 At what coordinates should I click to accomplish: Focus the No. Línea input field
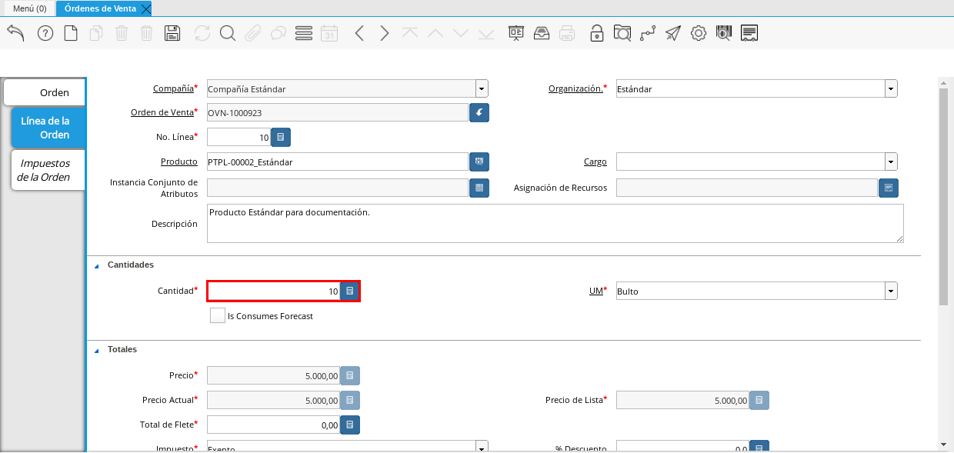click(x=239, y=137)
